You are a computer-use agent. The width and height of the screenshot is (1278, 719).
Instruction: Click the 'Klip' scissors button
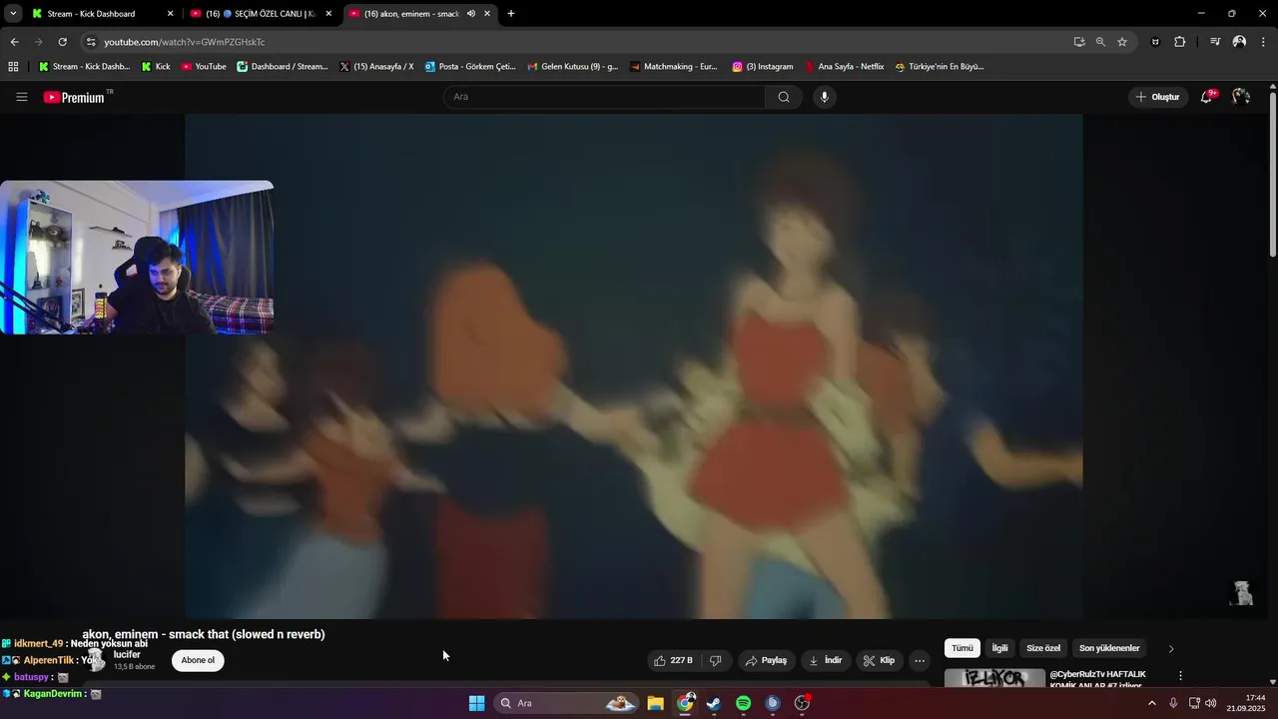pos(879,660)
